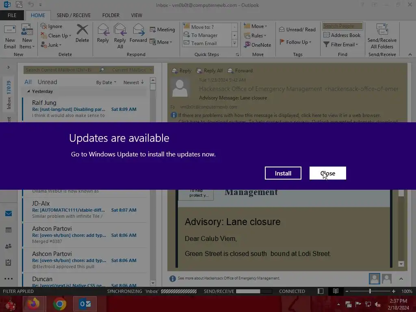Image resolution: width=416 pixels, height=312 pixels.
Task: Open the VIEW tab
Action: point(136,15)
